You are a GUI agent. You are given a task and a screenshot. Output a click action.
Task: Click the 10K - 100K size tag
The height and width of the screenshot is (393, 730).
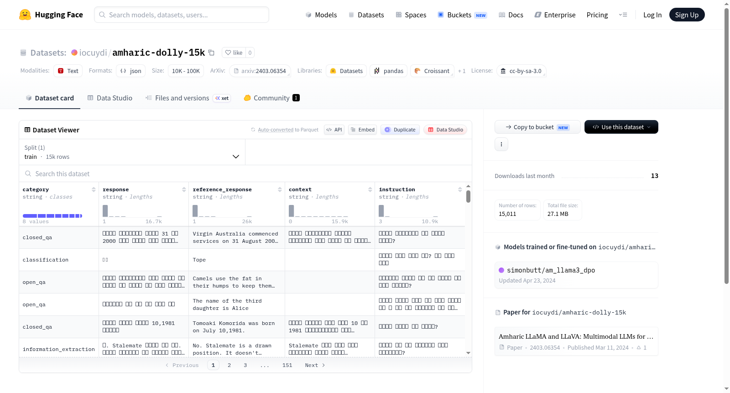186,71
